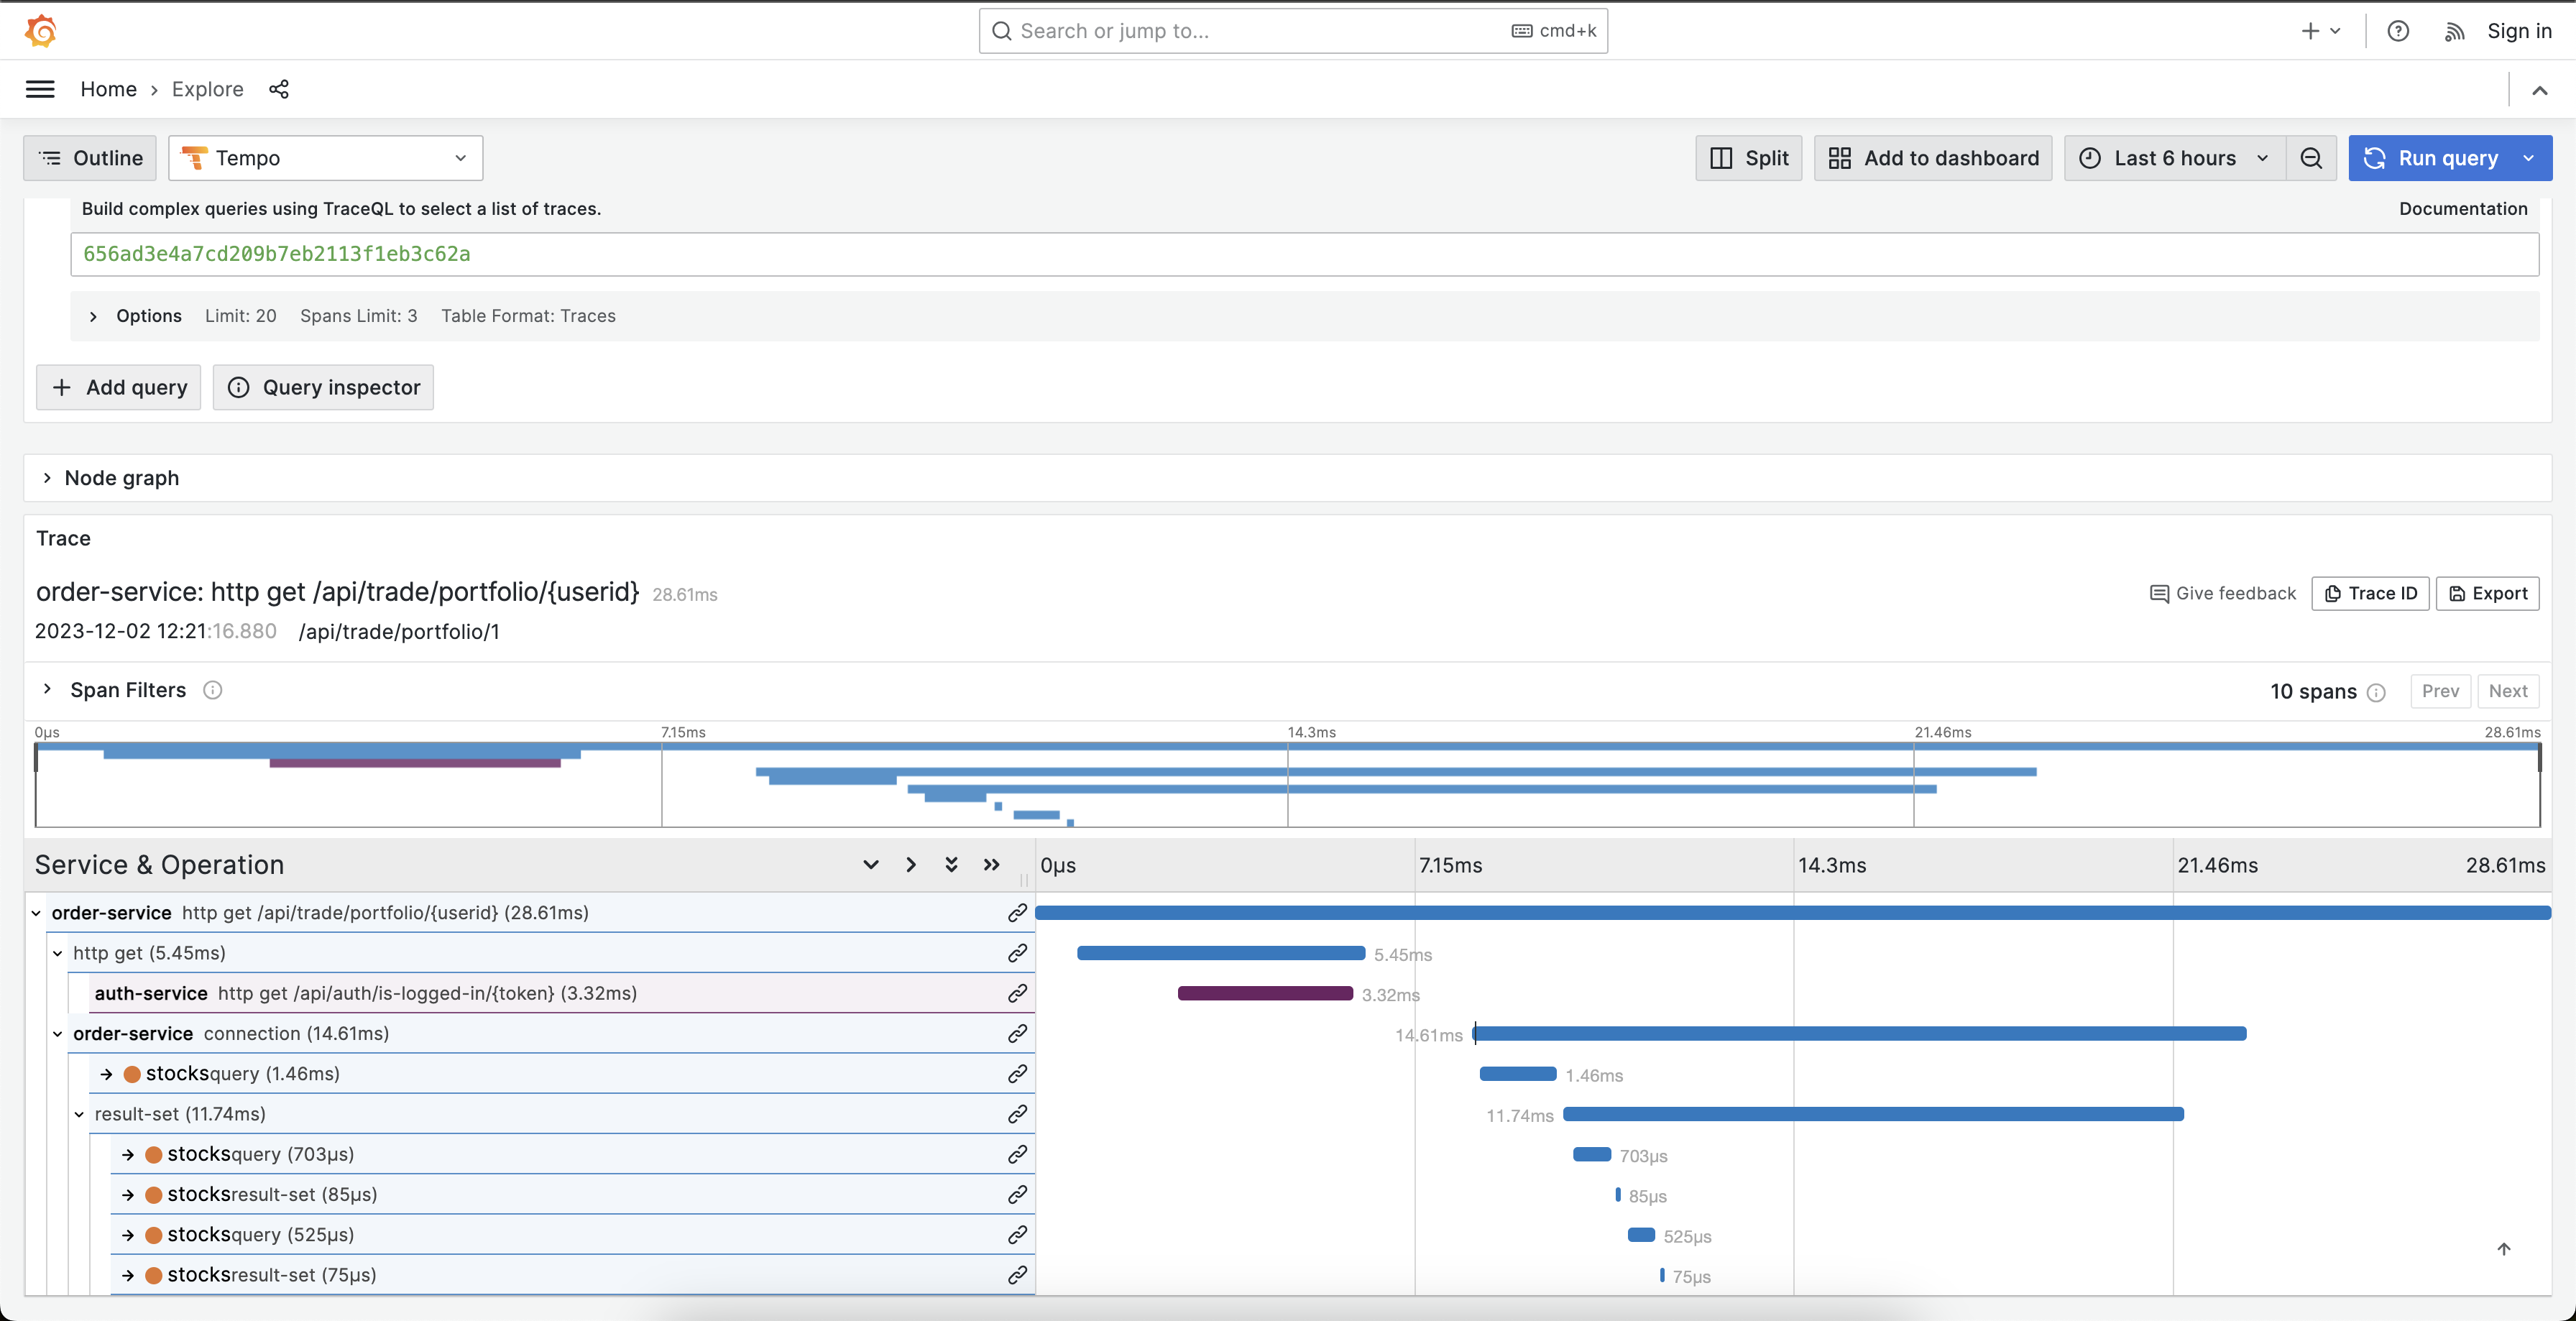The height and width of the screenshot is (1321, 2576).
Task: Click the share shortened link icon
Action: point(279,89)
